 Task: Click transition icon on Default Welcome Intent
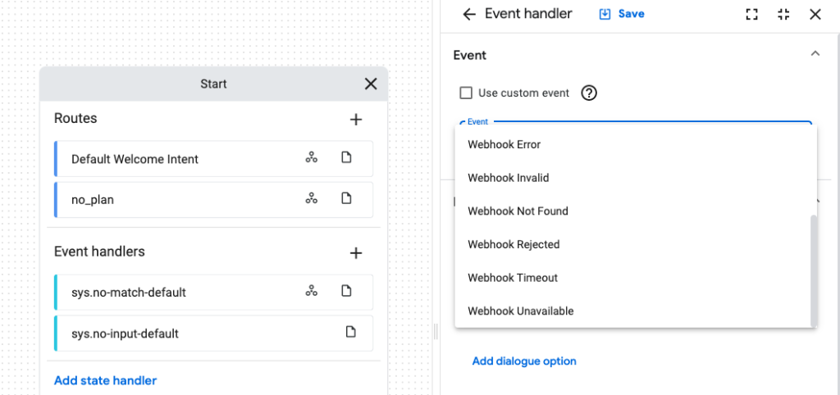(312, 158)
